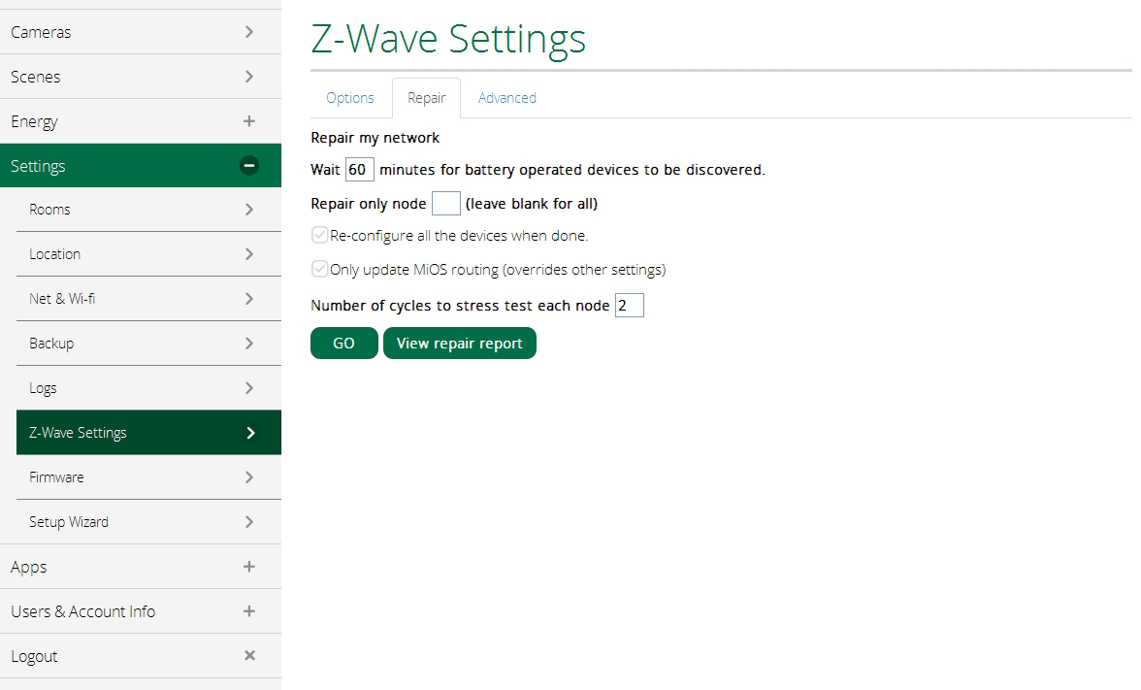
Task: Click the chevron arrow next to Cameras
Action: [249, 32]
